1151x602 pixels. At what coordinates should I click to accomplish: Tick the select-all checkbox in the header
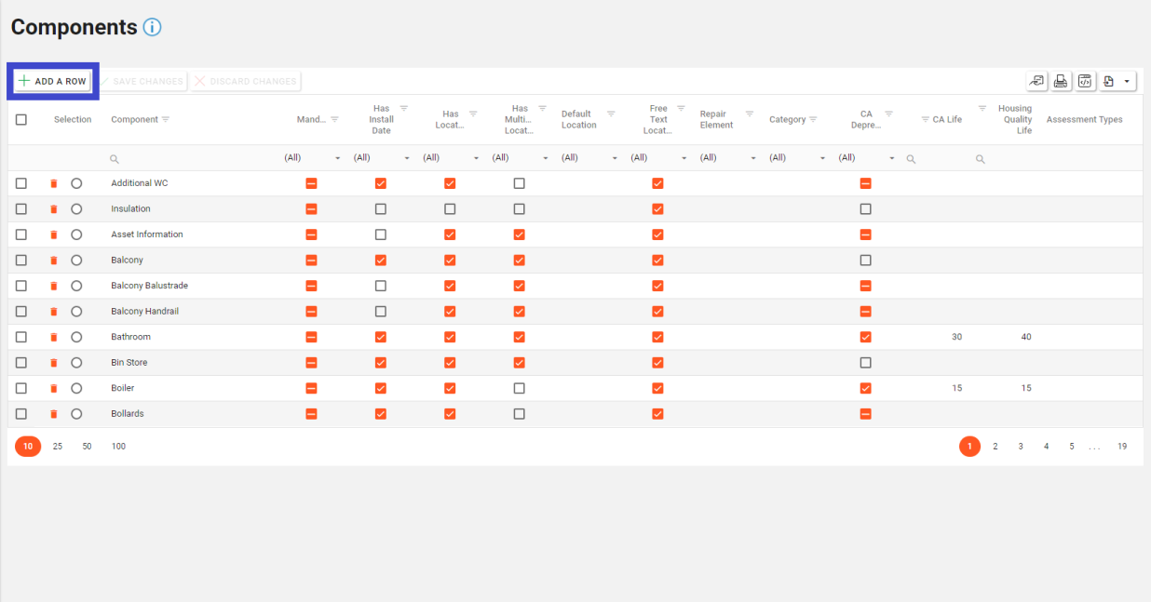click(x=21, y=119)
